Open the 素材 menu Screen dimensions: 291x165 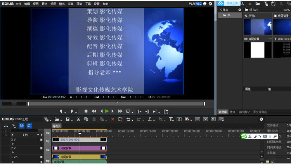pos(44,4)
